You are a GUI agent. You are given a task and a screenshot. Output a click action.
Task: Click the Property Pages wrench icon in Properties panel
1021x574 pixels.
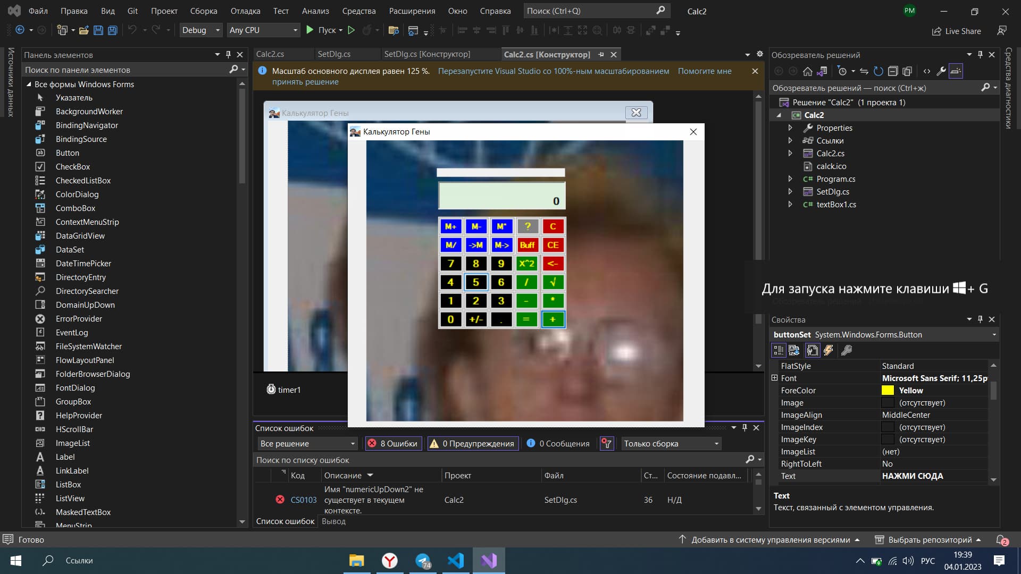[x=846, y=350]
